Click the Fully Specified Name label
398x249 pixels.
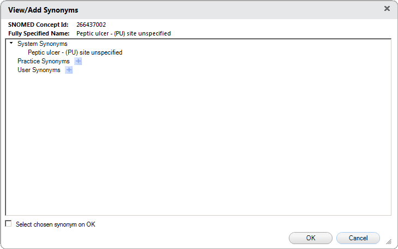39,33
